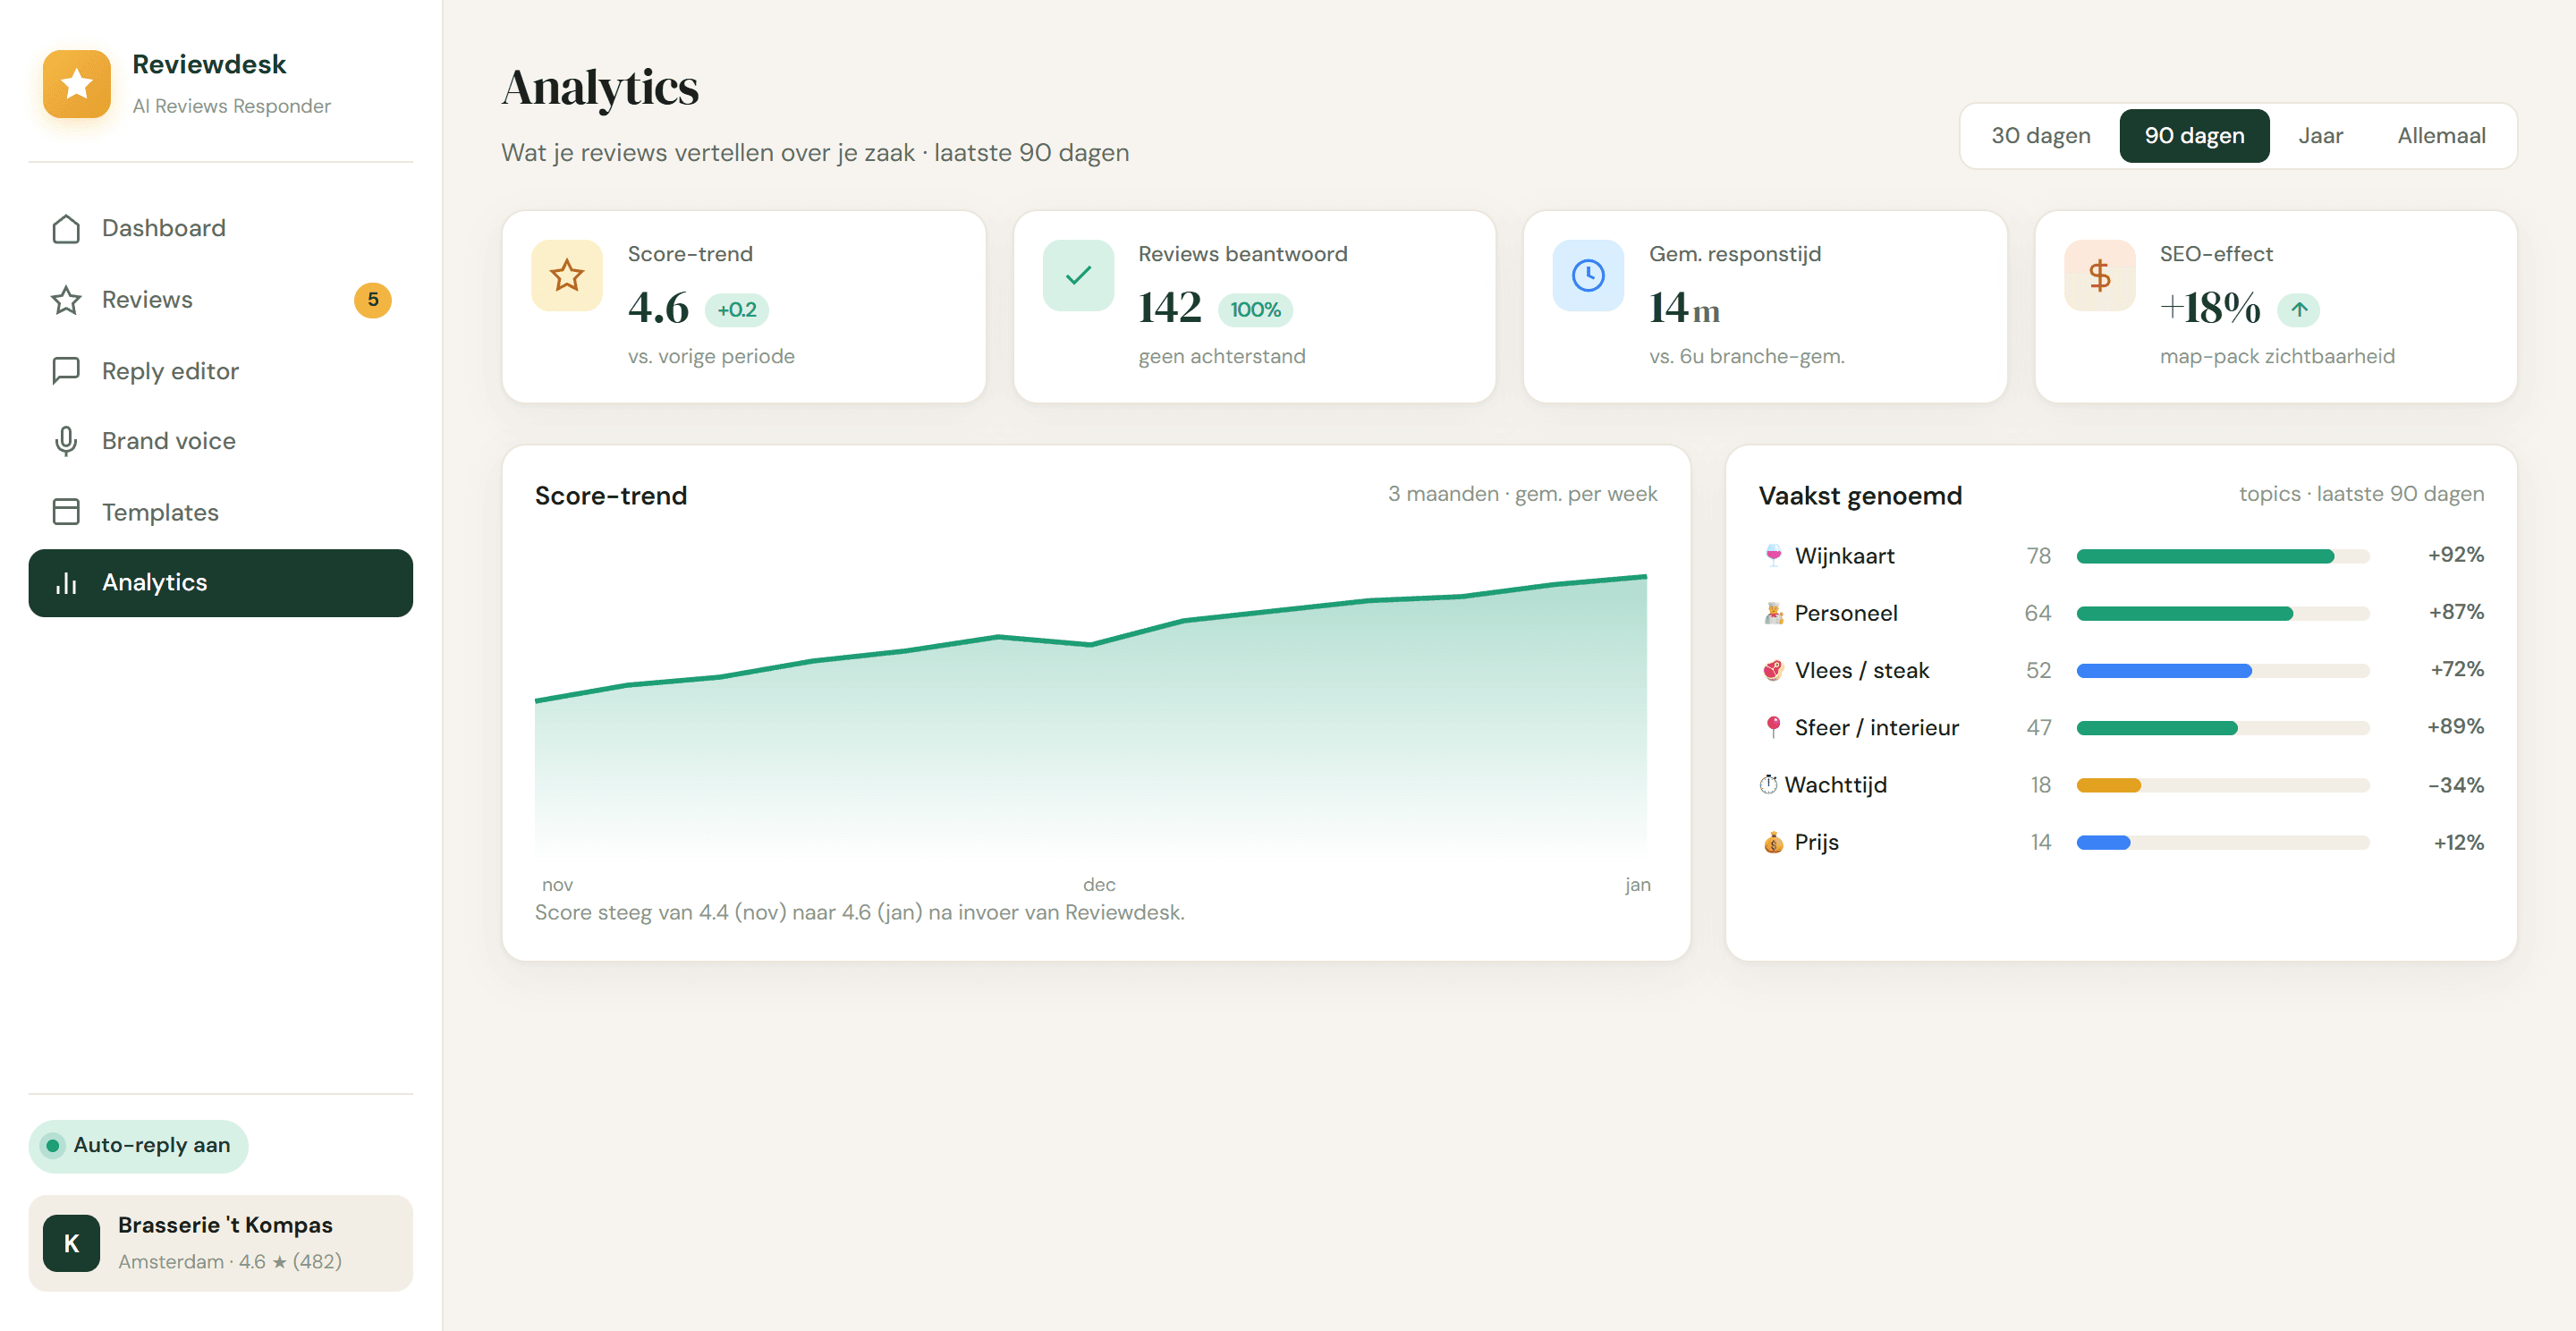Open Dashboard from the sidebar

coord(220,229)
